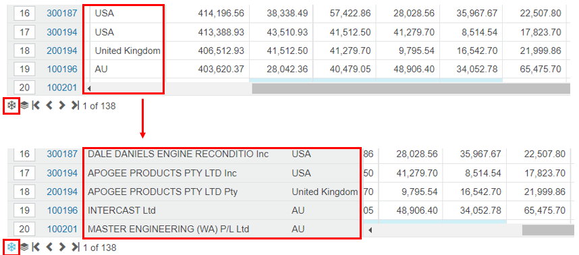Select United Kingdom cell in top grid
Screen dimensions: 579x255
pos(128,51)
